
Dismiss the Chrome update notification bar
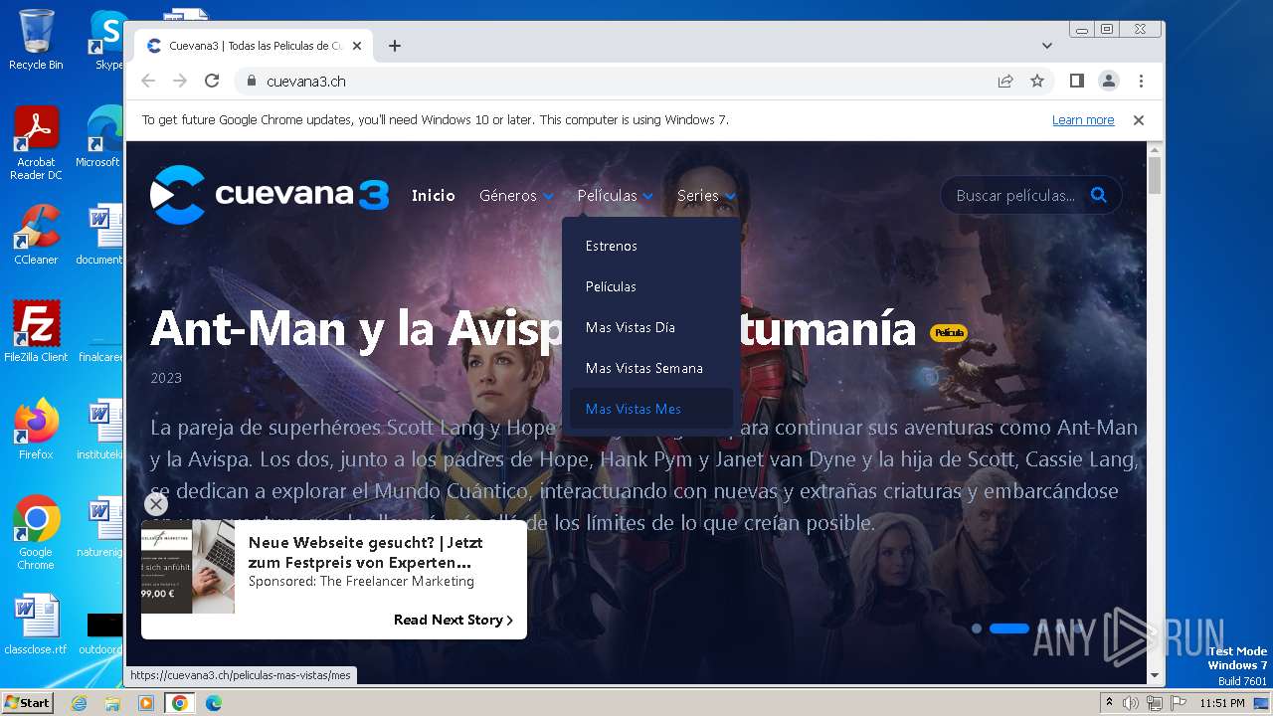[x=1139, y=119]
